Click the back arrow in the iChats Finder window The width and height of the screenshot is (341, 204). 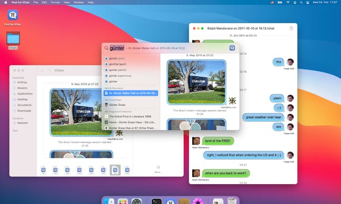click(42, 70)
